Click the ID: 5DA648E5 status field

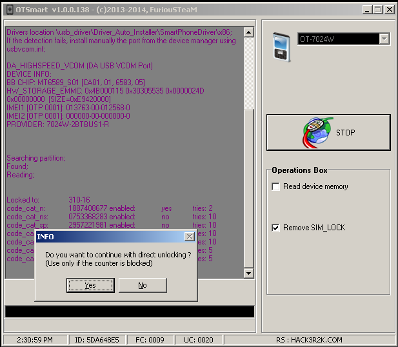(94, 340)
